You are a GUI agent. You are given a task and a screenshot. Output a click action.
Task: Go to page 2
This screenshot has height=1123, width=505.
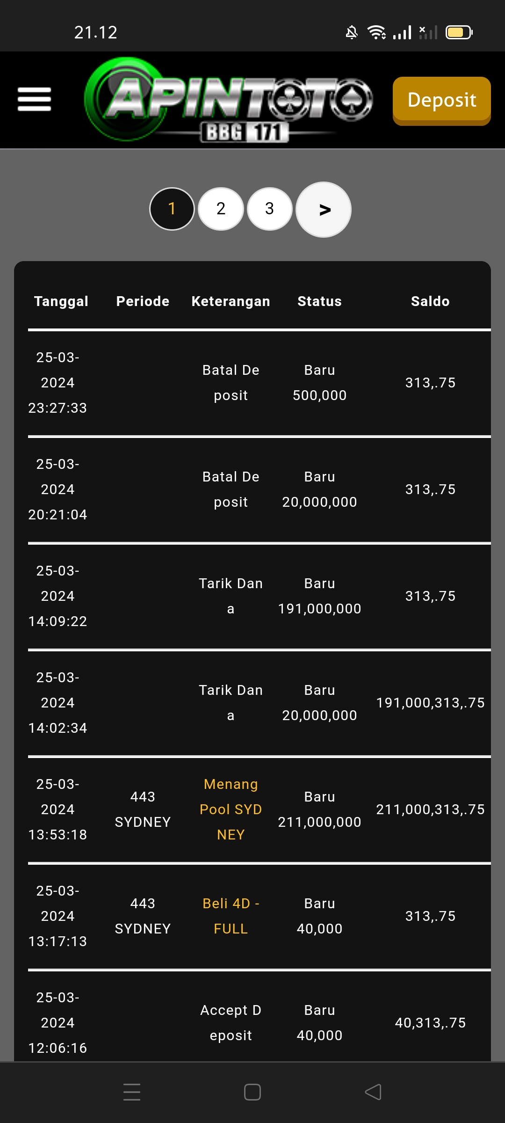click(x=221, y=209)
